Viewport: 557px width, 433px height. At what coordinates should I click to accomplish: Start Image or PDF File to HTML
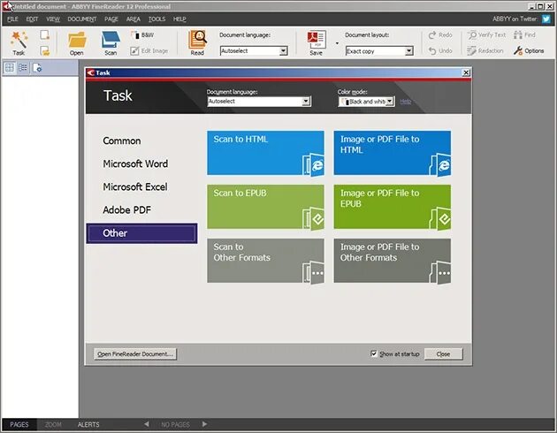393,153
